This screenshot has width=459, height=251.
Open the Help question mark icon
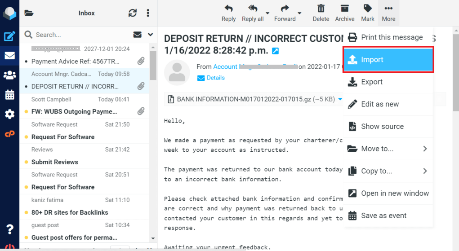point(9,229)
